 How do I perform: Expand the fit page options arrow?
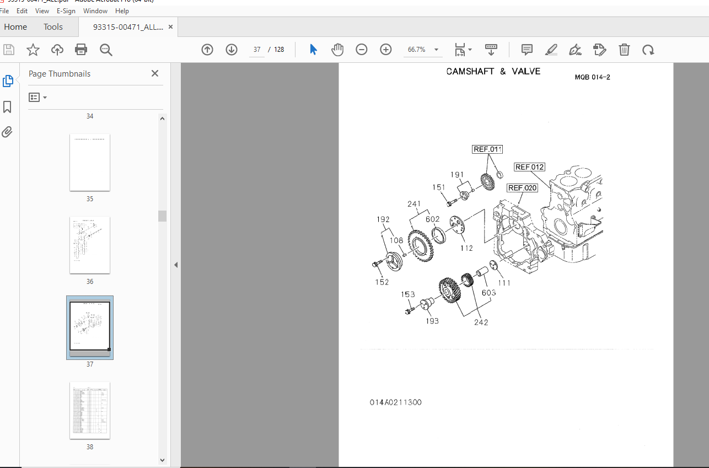coord(470,50)
